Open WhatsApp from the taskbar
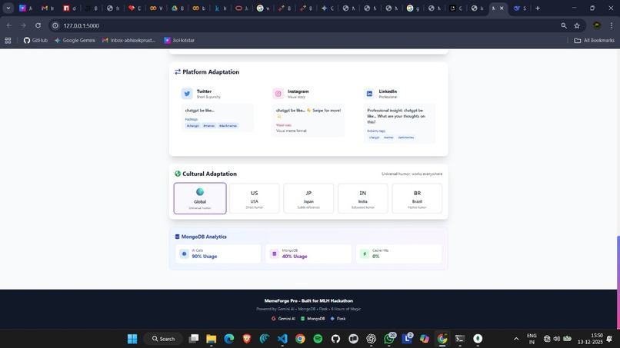620x348 pixels. (x=389, y=339)
